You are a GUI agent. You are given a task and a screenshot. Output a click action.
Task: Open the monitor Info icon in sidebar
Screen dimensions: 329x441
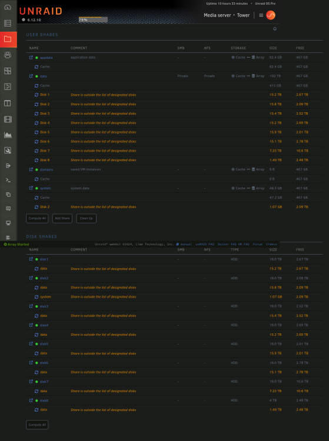pos(8,223)
